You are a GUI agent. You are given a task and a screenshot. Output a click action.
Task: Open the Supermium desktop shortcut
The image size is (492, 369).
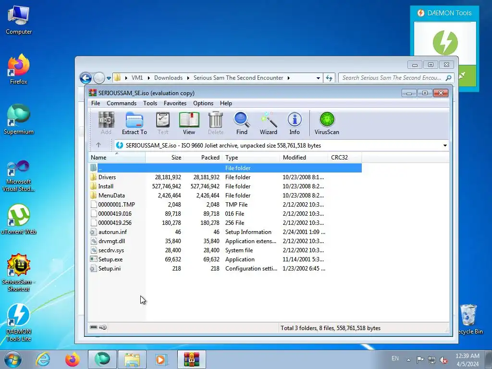[x=19, y=119]
